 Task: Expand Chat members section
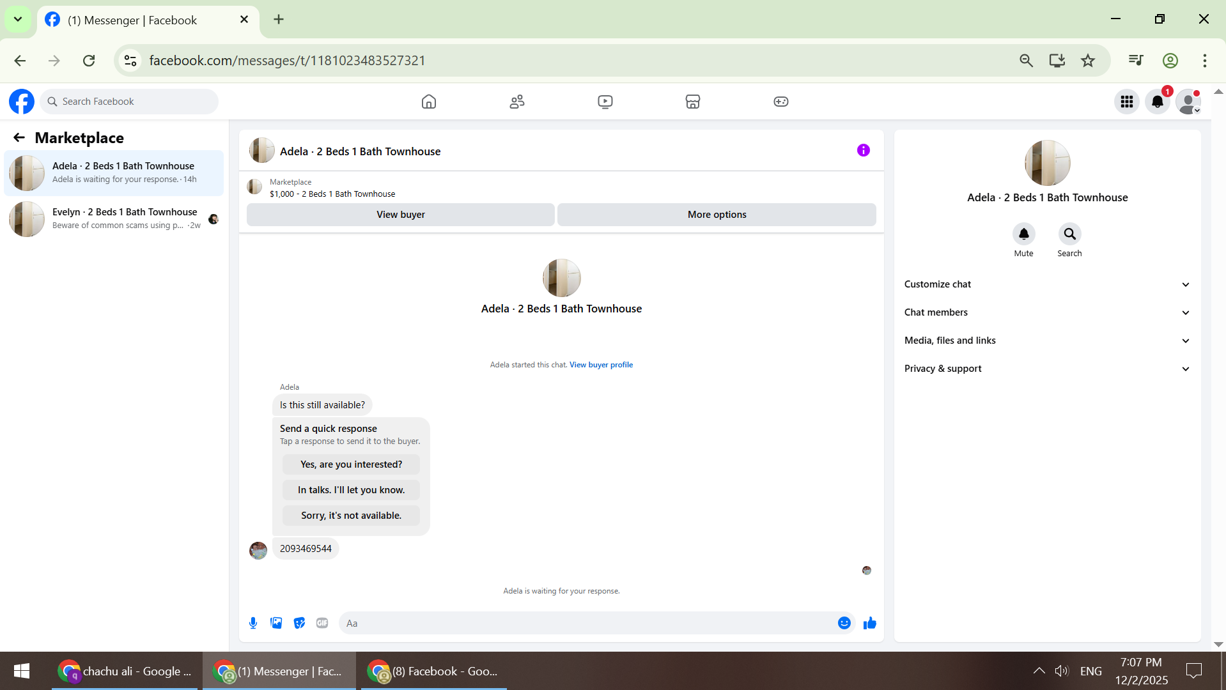coord(1047,312)
